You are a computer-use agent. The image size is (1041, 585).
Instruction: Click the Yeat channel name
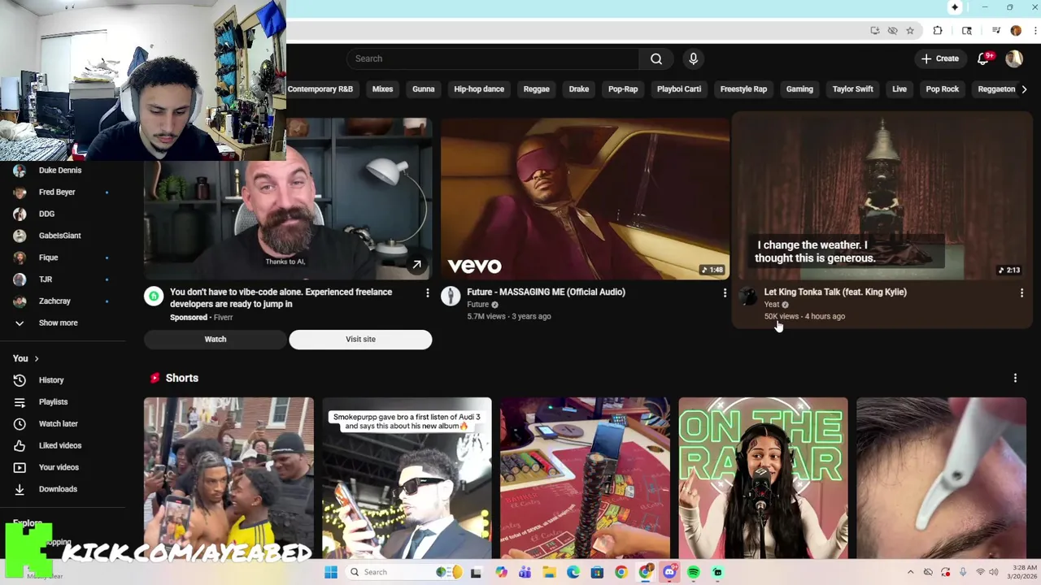point(771,305)
